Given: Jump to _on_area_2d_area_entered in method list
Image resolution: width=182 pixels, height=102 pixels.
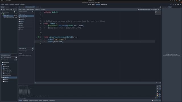Looking at the screenshot, I should [x=25, y=55].
